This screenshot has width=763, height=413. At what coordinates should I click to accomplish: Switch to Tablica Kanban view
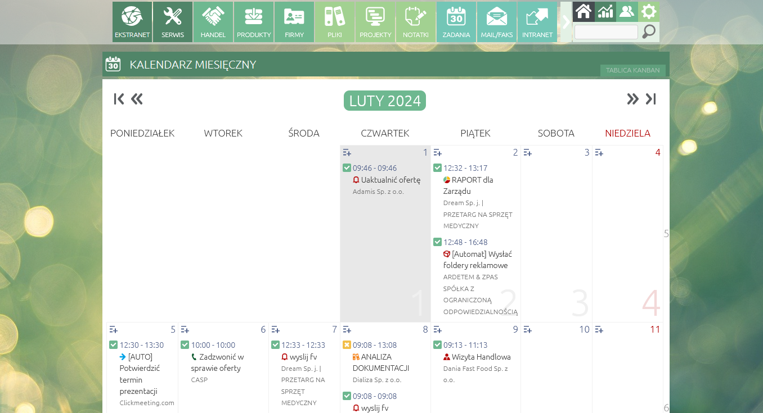click(632, 70)
